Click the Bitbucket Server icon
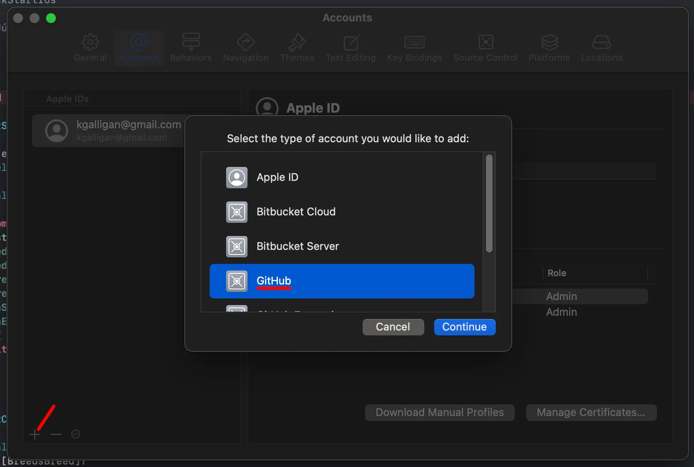694x467 pixels. (237, 247)
